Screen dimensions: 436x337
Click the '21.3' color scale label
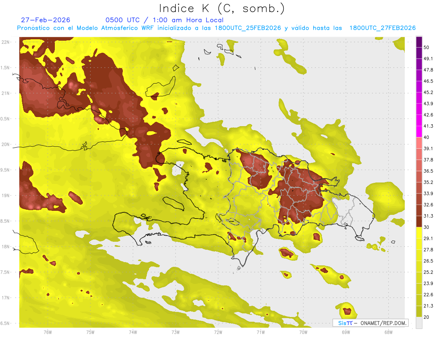[x=428, y=306]
